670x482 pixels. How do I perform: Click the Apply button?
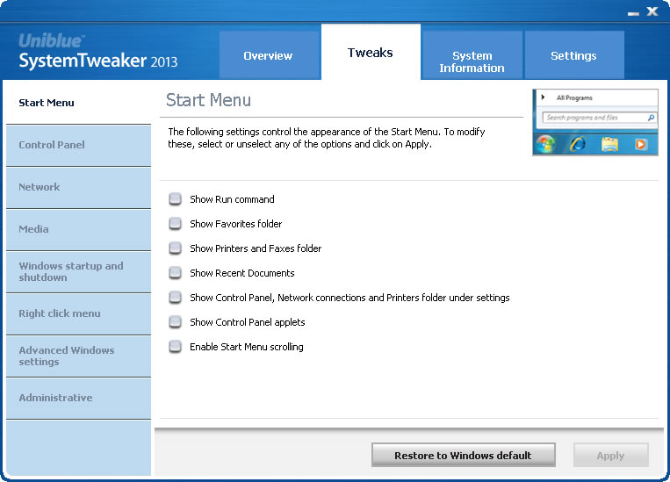[x=610, y=455]
